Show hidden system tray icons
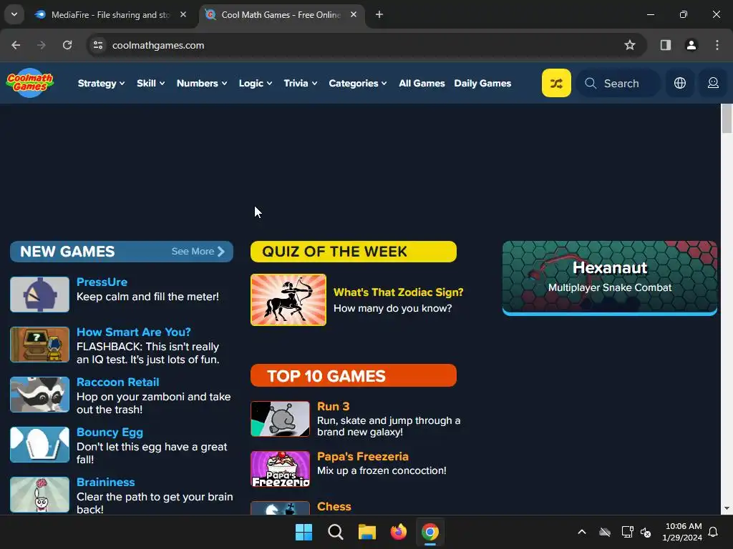The height and width of the screenshot is (549, 733). (582, 532)
